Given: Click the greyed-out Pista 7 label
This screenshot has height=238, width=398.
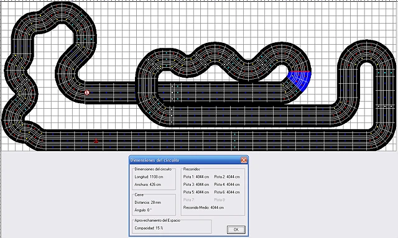Looking at the screenshot, I should click(188, 199).
